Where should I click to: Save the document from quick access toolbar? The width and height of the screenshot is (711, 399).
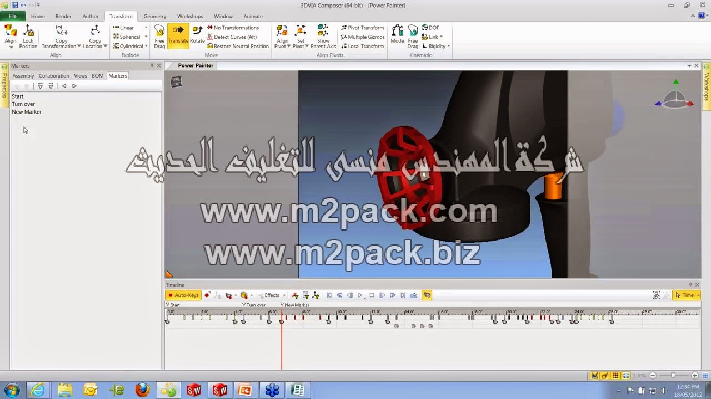[x=15, y=5]
